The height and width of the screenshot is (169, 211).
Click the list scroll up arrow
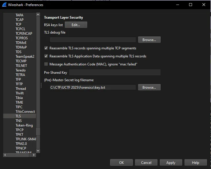[38, 14]
